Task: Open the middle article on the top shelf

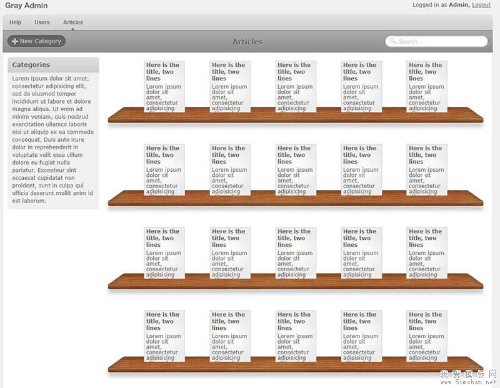Action: coord(296,86)
